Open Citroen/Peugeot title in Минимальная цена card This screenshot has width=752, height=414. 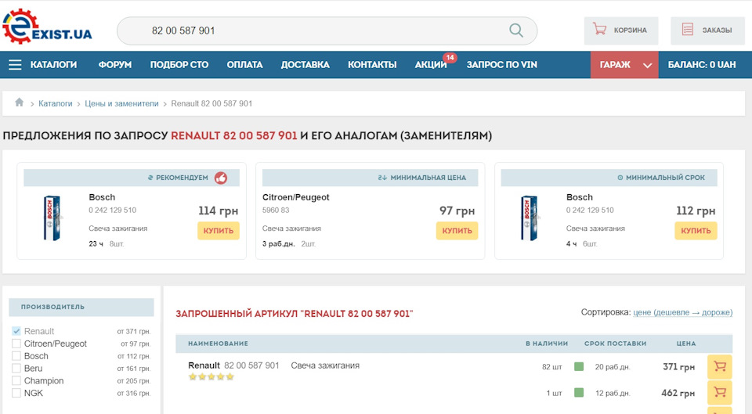tap(296, 197)
